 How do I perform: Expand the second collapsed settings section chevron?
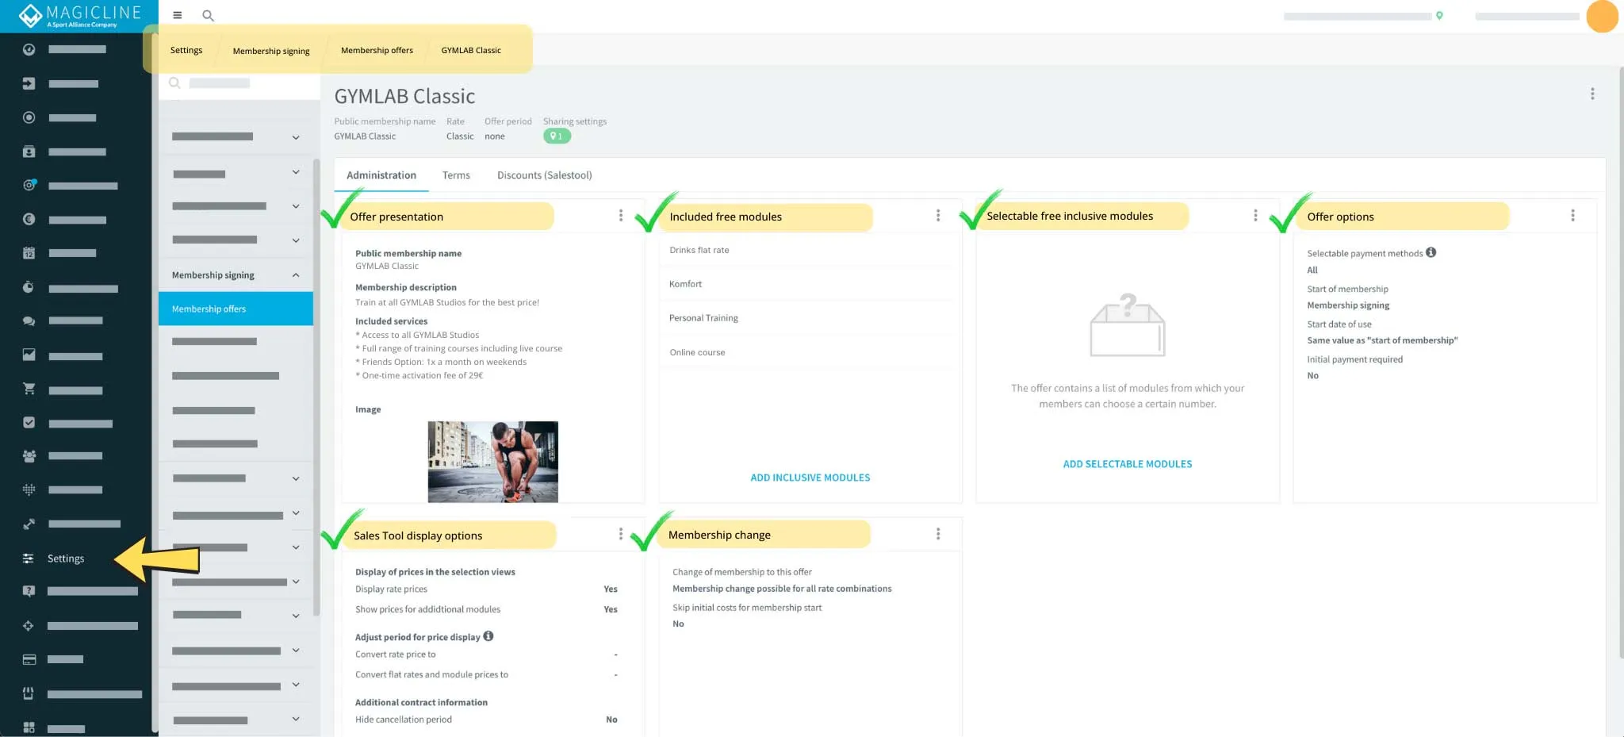(296, 172)
